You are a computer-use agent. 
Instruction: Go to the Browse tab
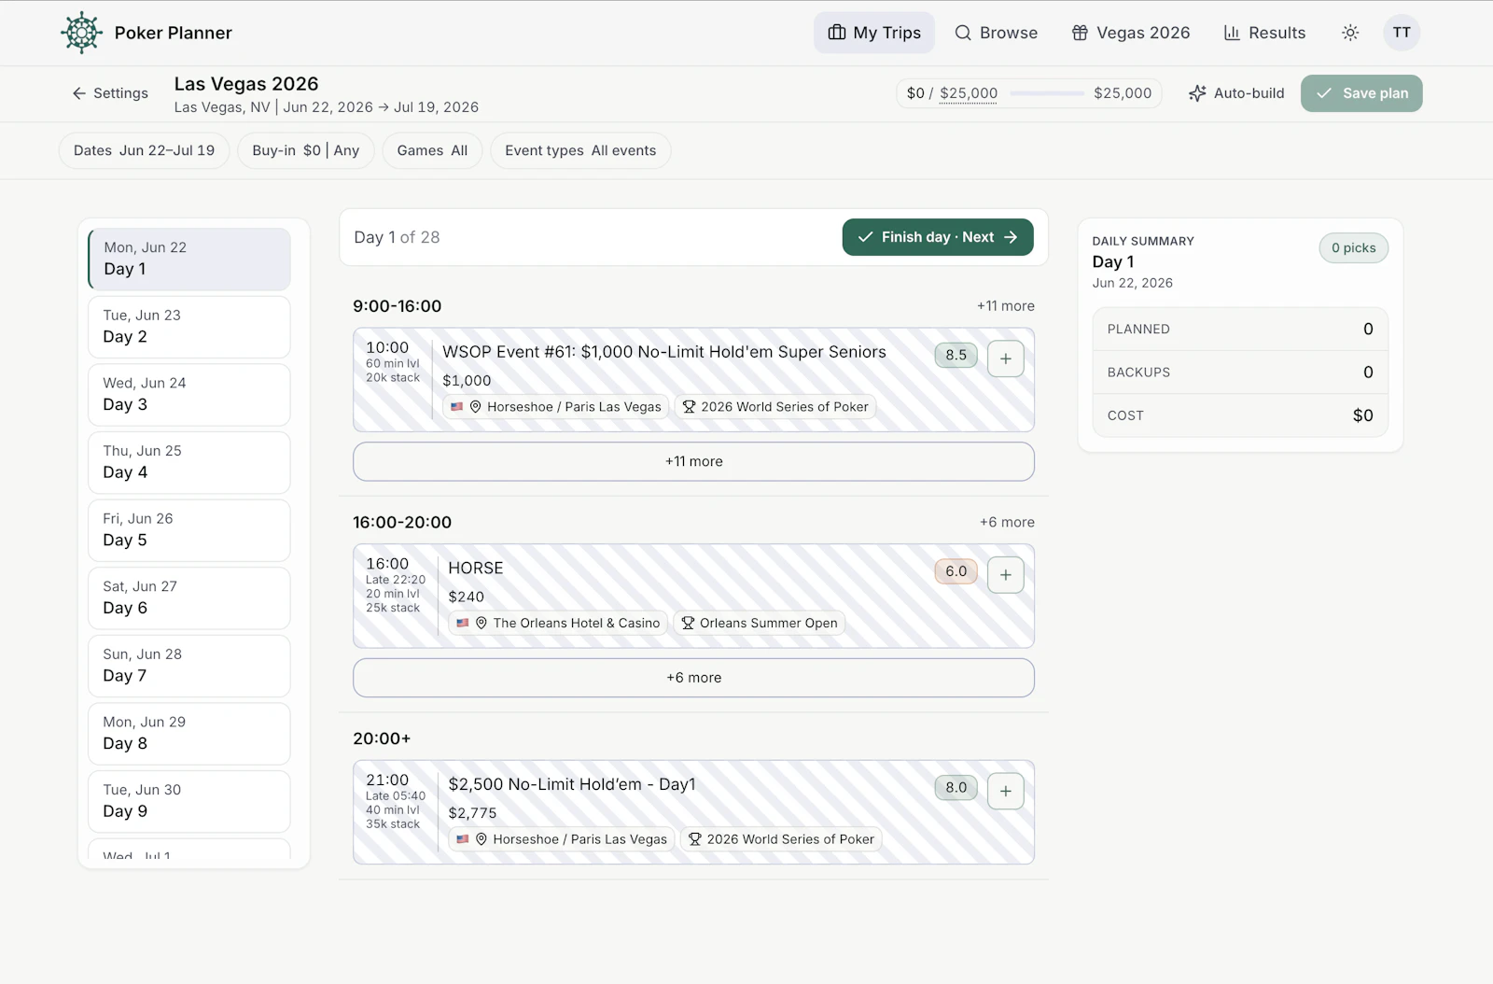[x=996, y=33]
